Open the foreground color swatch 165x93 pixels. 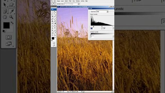pos(53,38)
